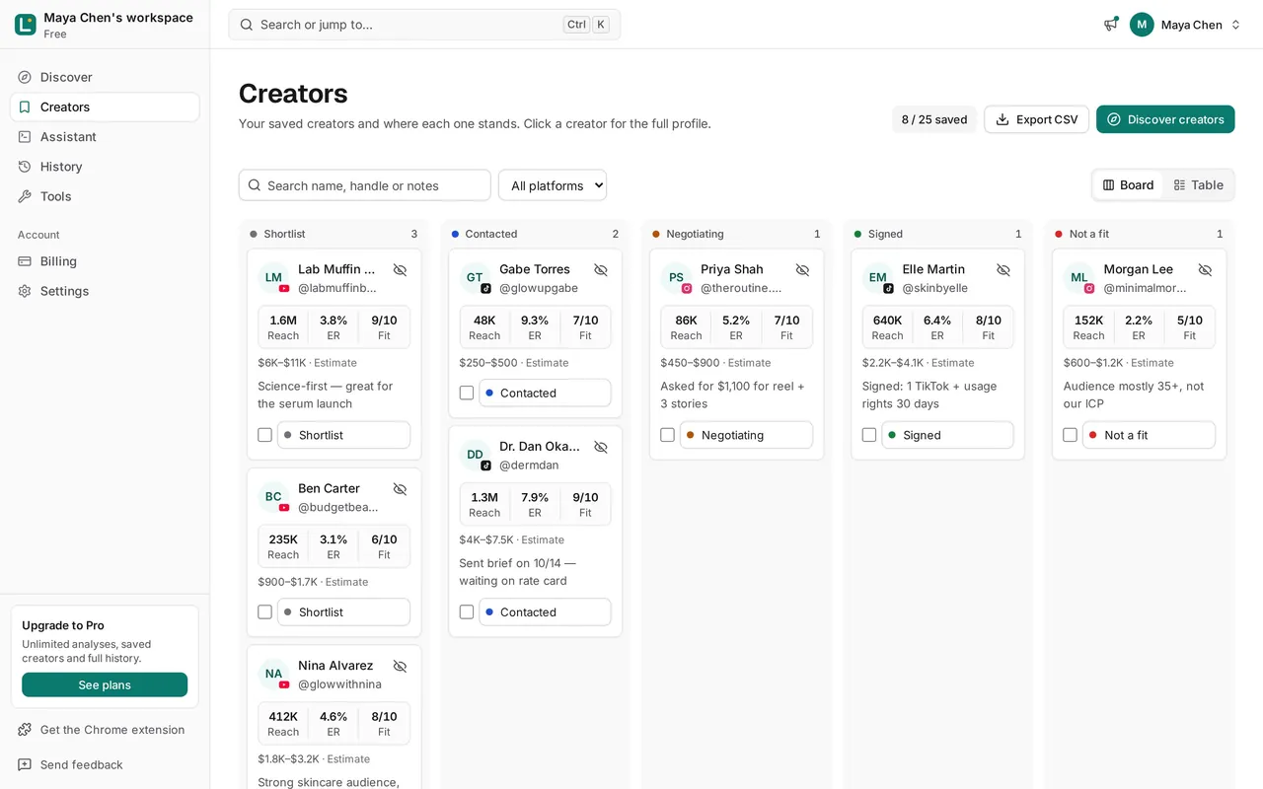Check the Gabe Torres card checkbox

466,393
